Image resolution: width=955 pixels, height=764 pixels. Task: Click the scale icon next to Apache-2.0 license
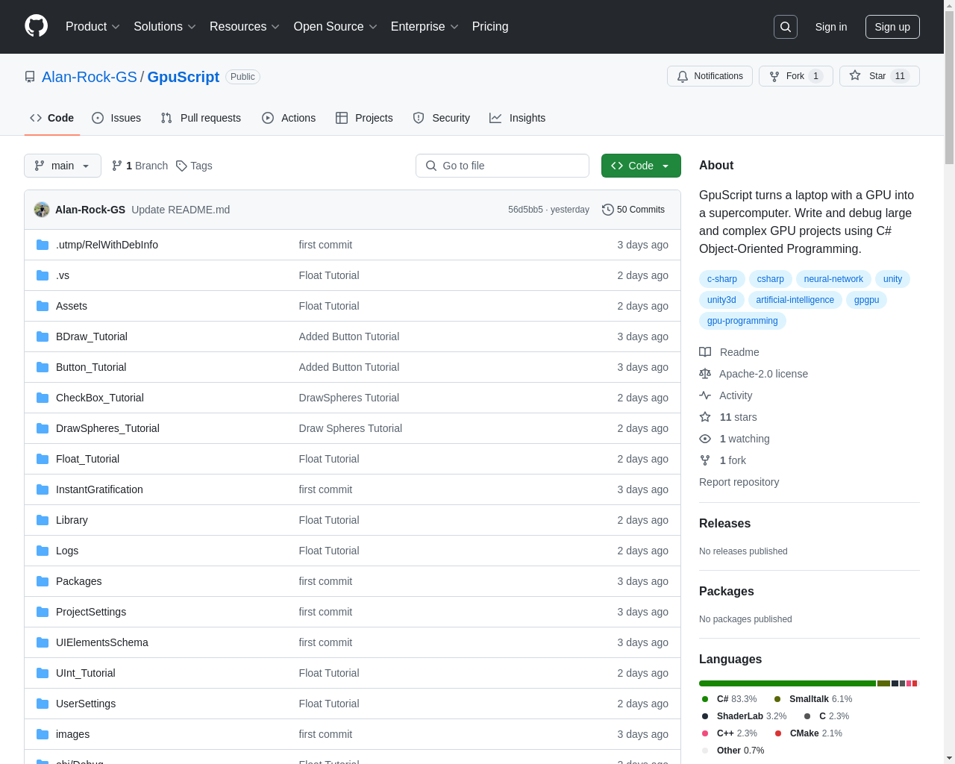(x=705, y=374)
